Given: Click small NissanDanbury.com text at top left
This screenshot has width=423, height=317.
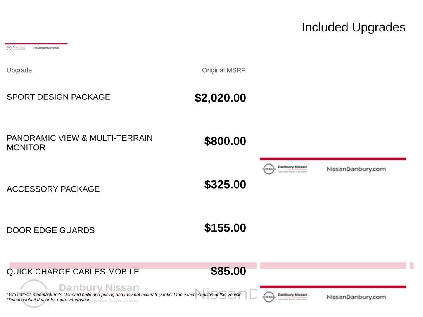Looking at the screenshot, I should [46, 48].
